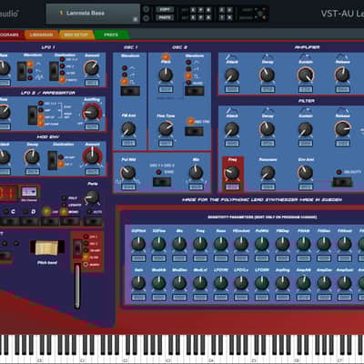Click the program slot D button

tap(29, 222)
